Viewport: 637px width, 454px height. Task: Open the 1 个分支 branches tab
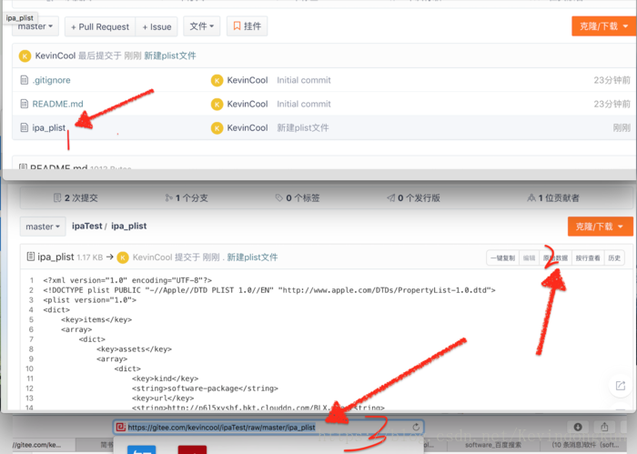(x=187, y=197)
